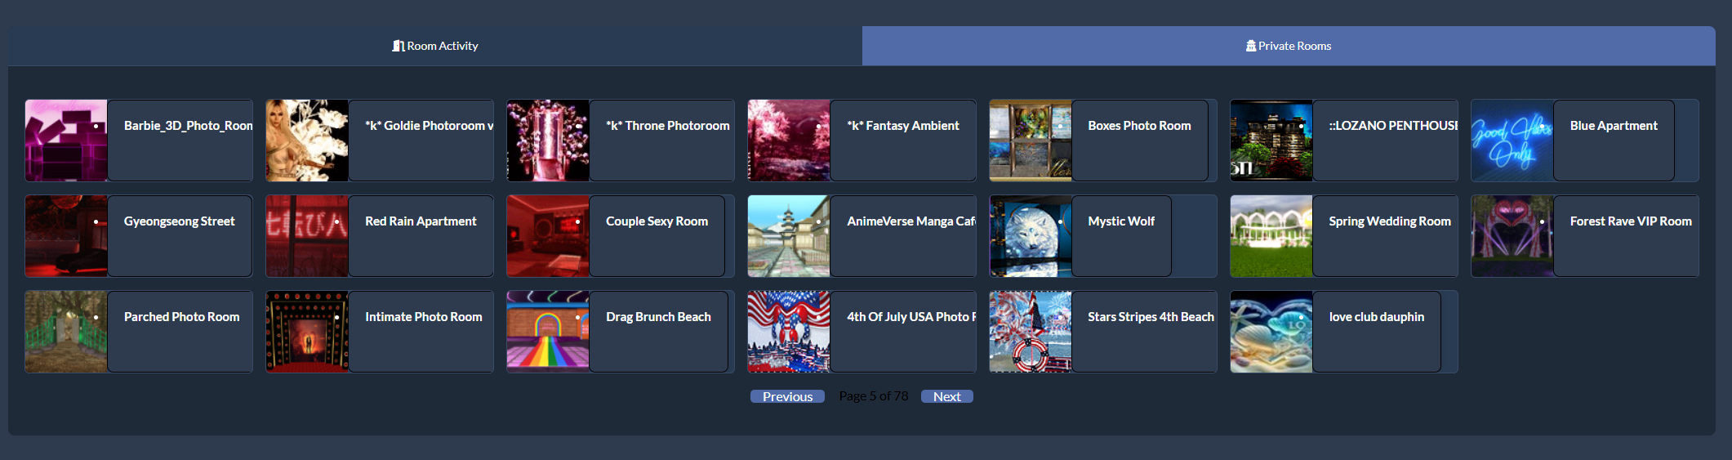The image size is (1732, 460).
Task: Open the Drag Brunch Beach rainbow thumbnail
Action: (x=548, y=332)
